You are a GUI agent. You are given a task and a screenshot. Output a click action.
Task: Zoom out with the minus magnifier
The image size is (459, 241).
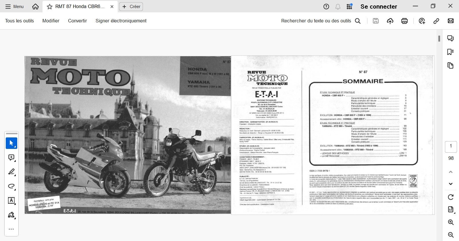point(451,235)
